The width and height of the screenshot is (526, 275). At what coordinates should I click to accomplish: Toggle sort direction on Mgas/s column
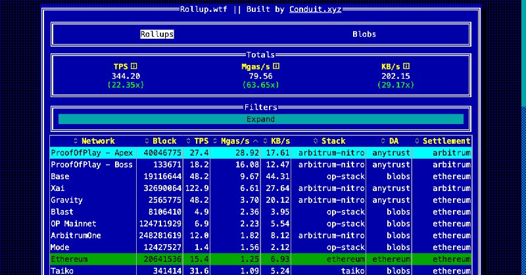[235, 141]
